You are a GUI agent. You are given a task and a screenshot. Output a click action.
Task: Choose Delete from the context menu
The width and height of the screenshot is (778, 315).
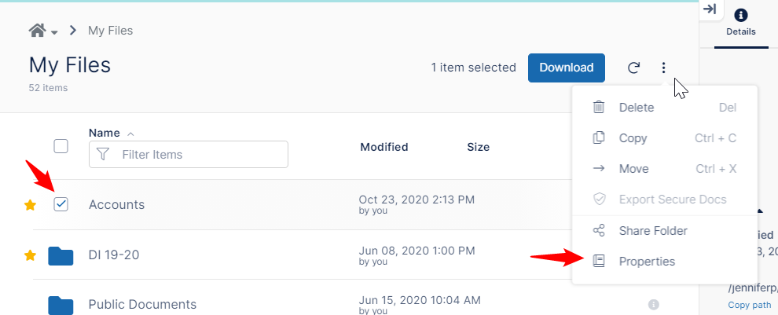636,108
